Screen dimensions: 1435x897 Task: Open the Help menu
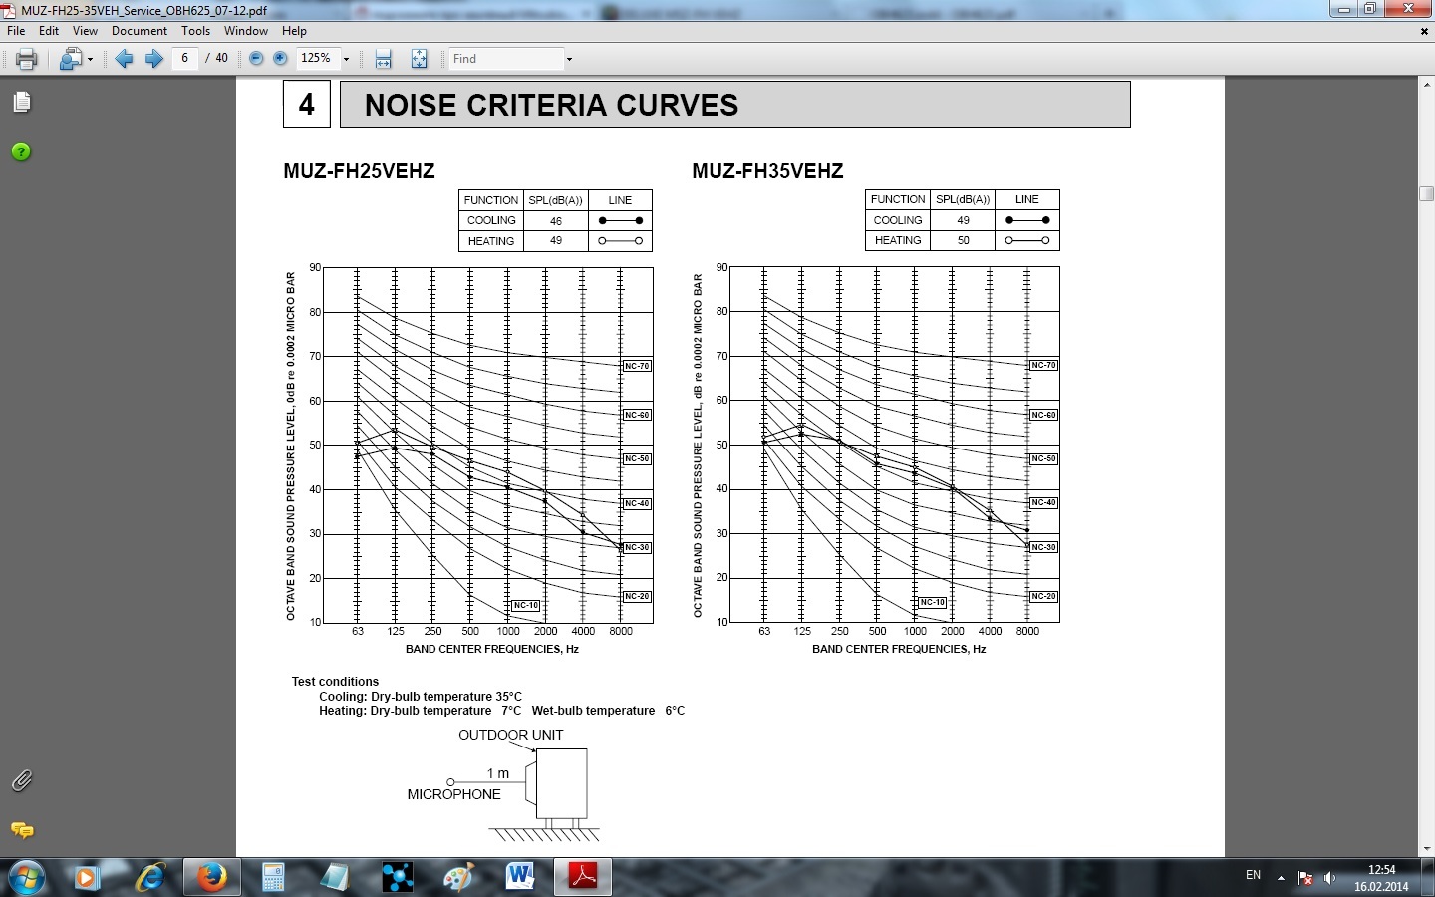tap(294, 31)
